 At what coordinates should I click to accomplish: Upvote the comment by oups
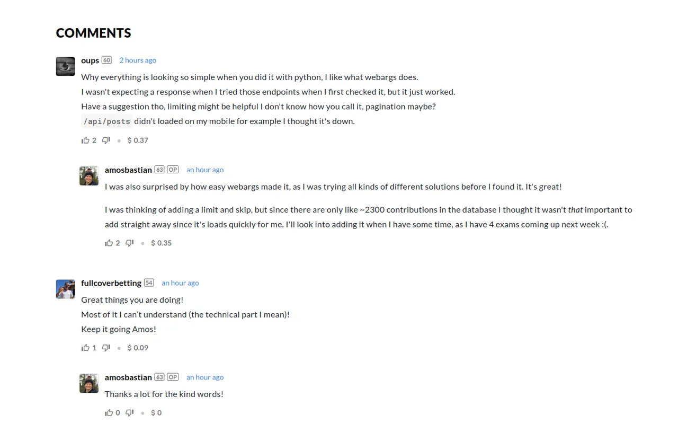coord(85,140)
